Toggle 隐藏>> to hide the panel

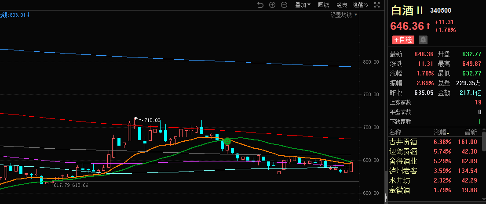pos(360,5)
